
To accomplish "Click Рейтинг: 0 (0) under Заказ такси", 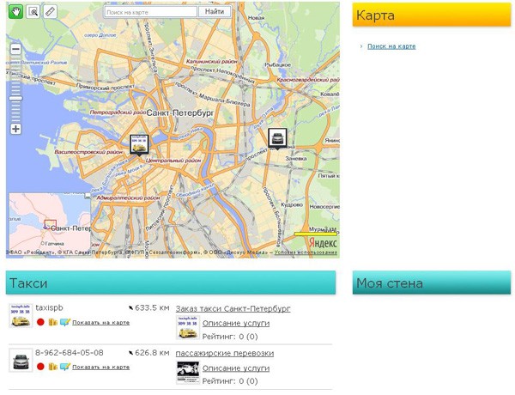I will point(230,337).
